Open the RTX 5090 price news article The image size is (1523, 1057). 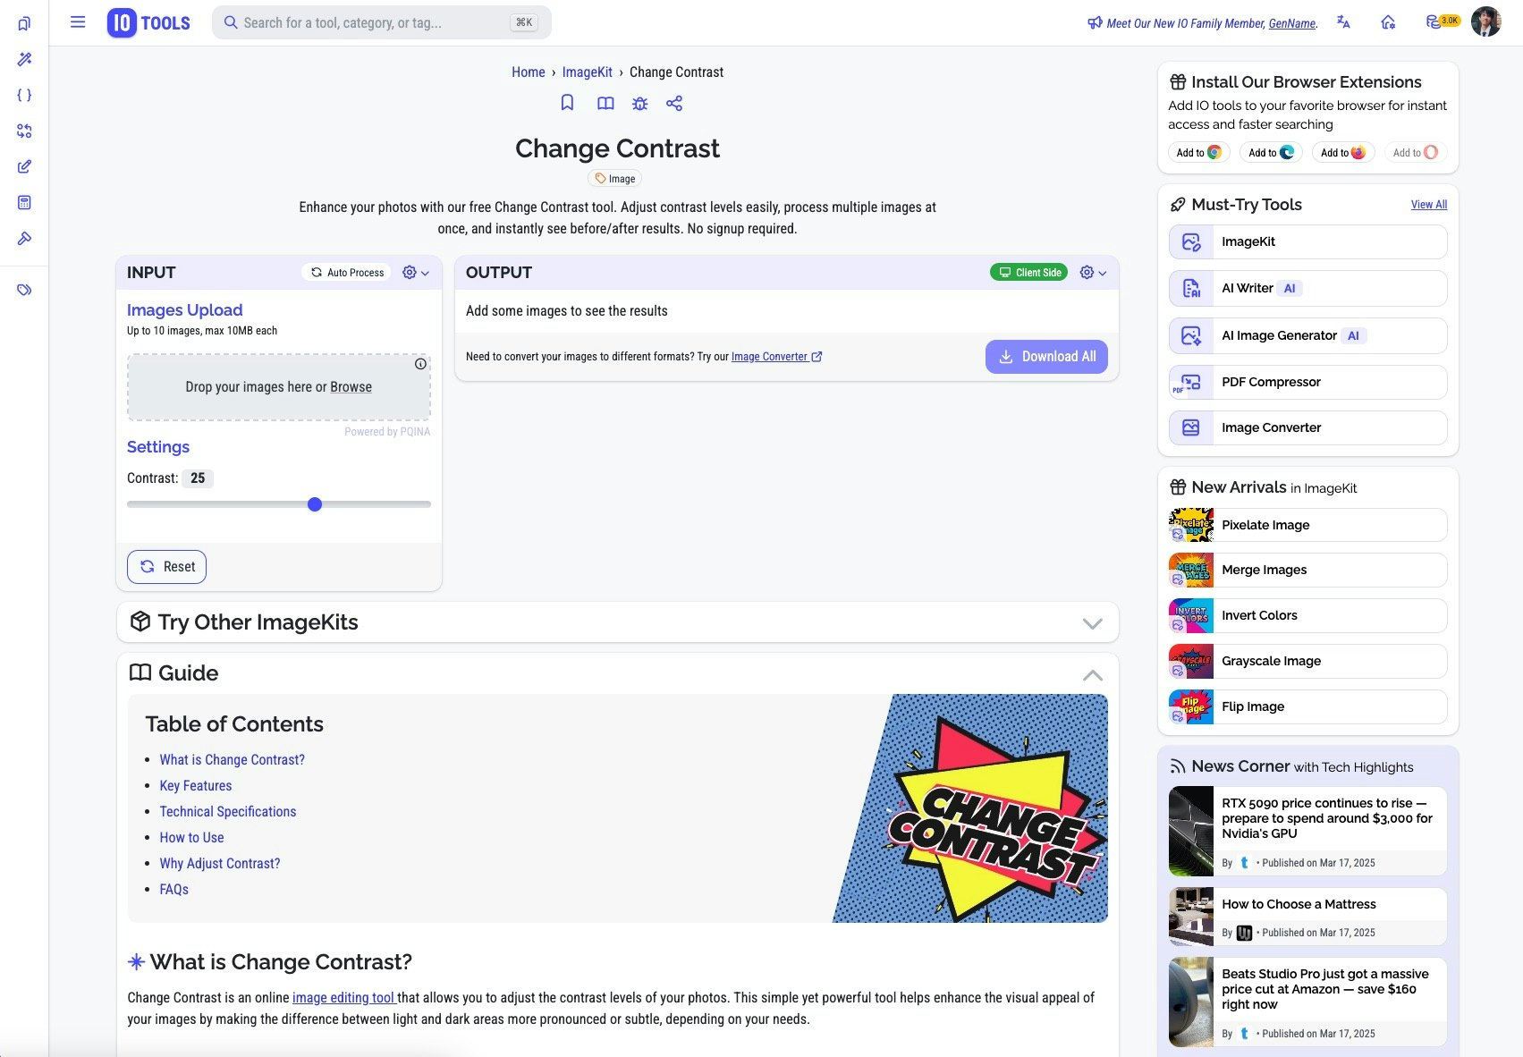[1307, 832]
